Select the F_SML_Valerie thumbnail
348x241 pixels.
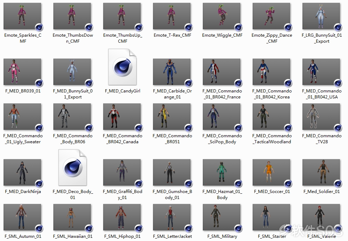click(321, 217)
